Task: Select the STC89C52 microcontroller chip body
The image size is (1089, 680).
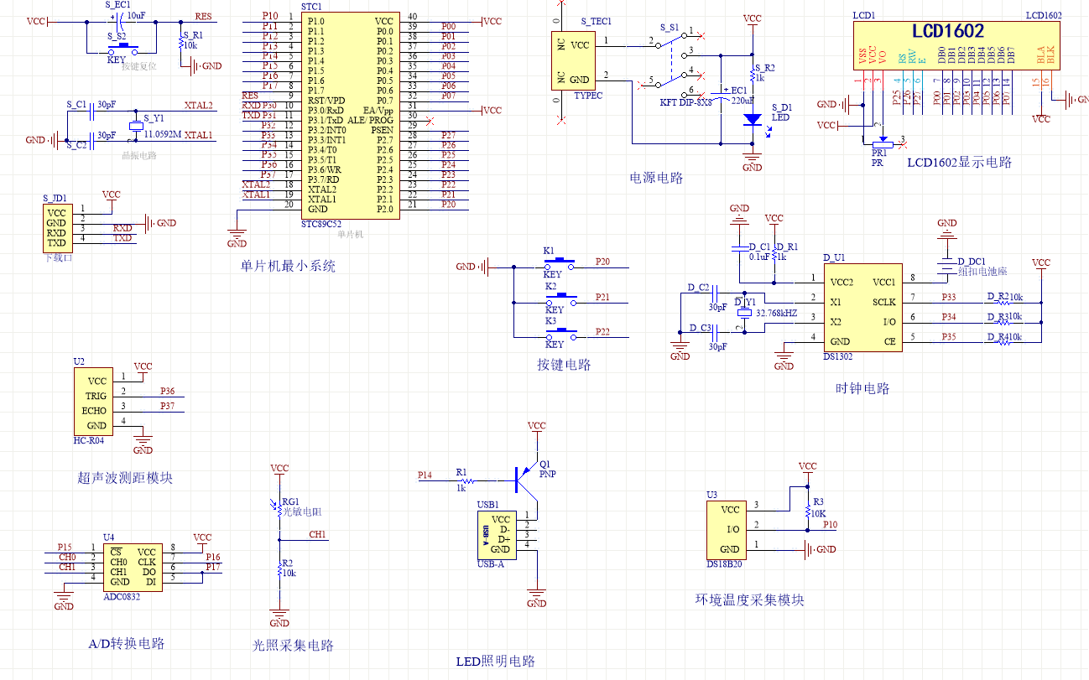Action: pos(349,116)
